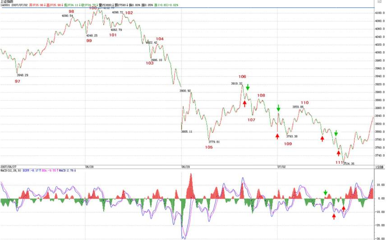Click the layout icon in top-right corner

click(x=380, y=1)
